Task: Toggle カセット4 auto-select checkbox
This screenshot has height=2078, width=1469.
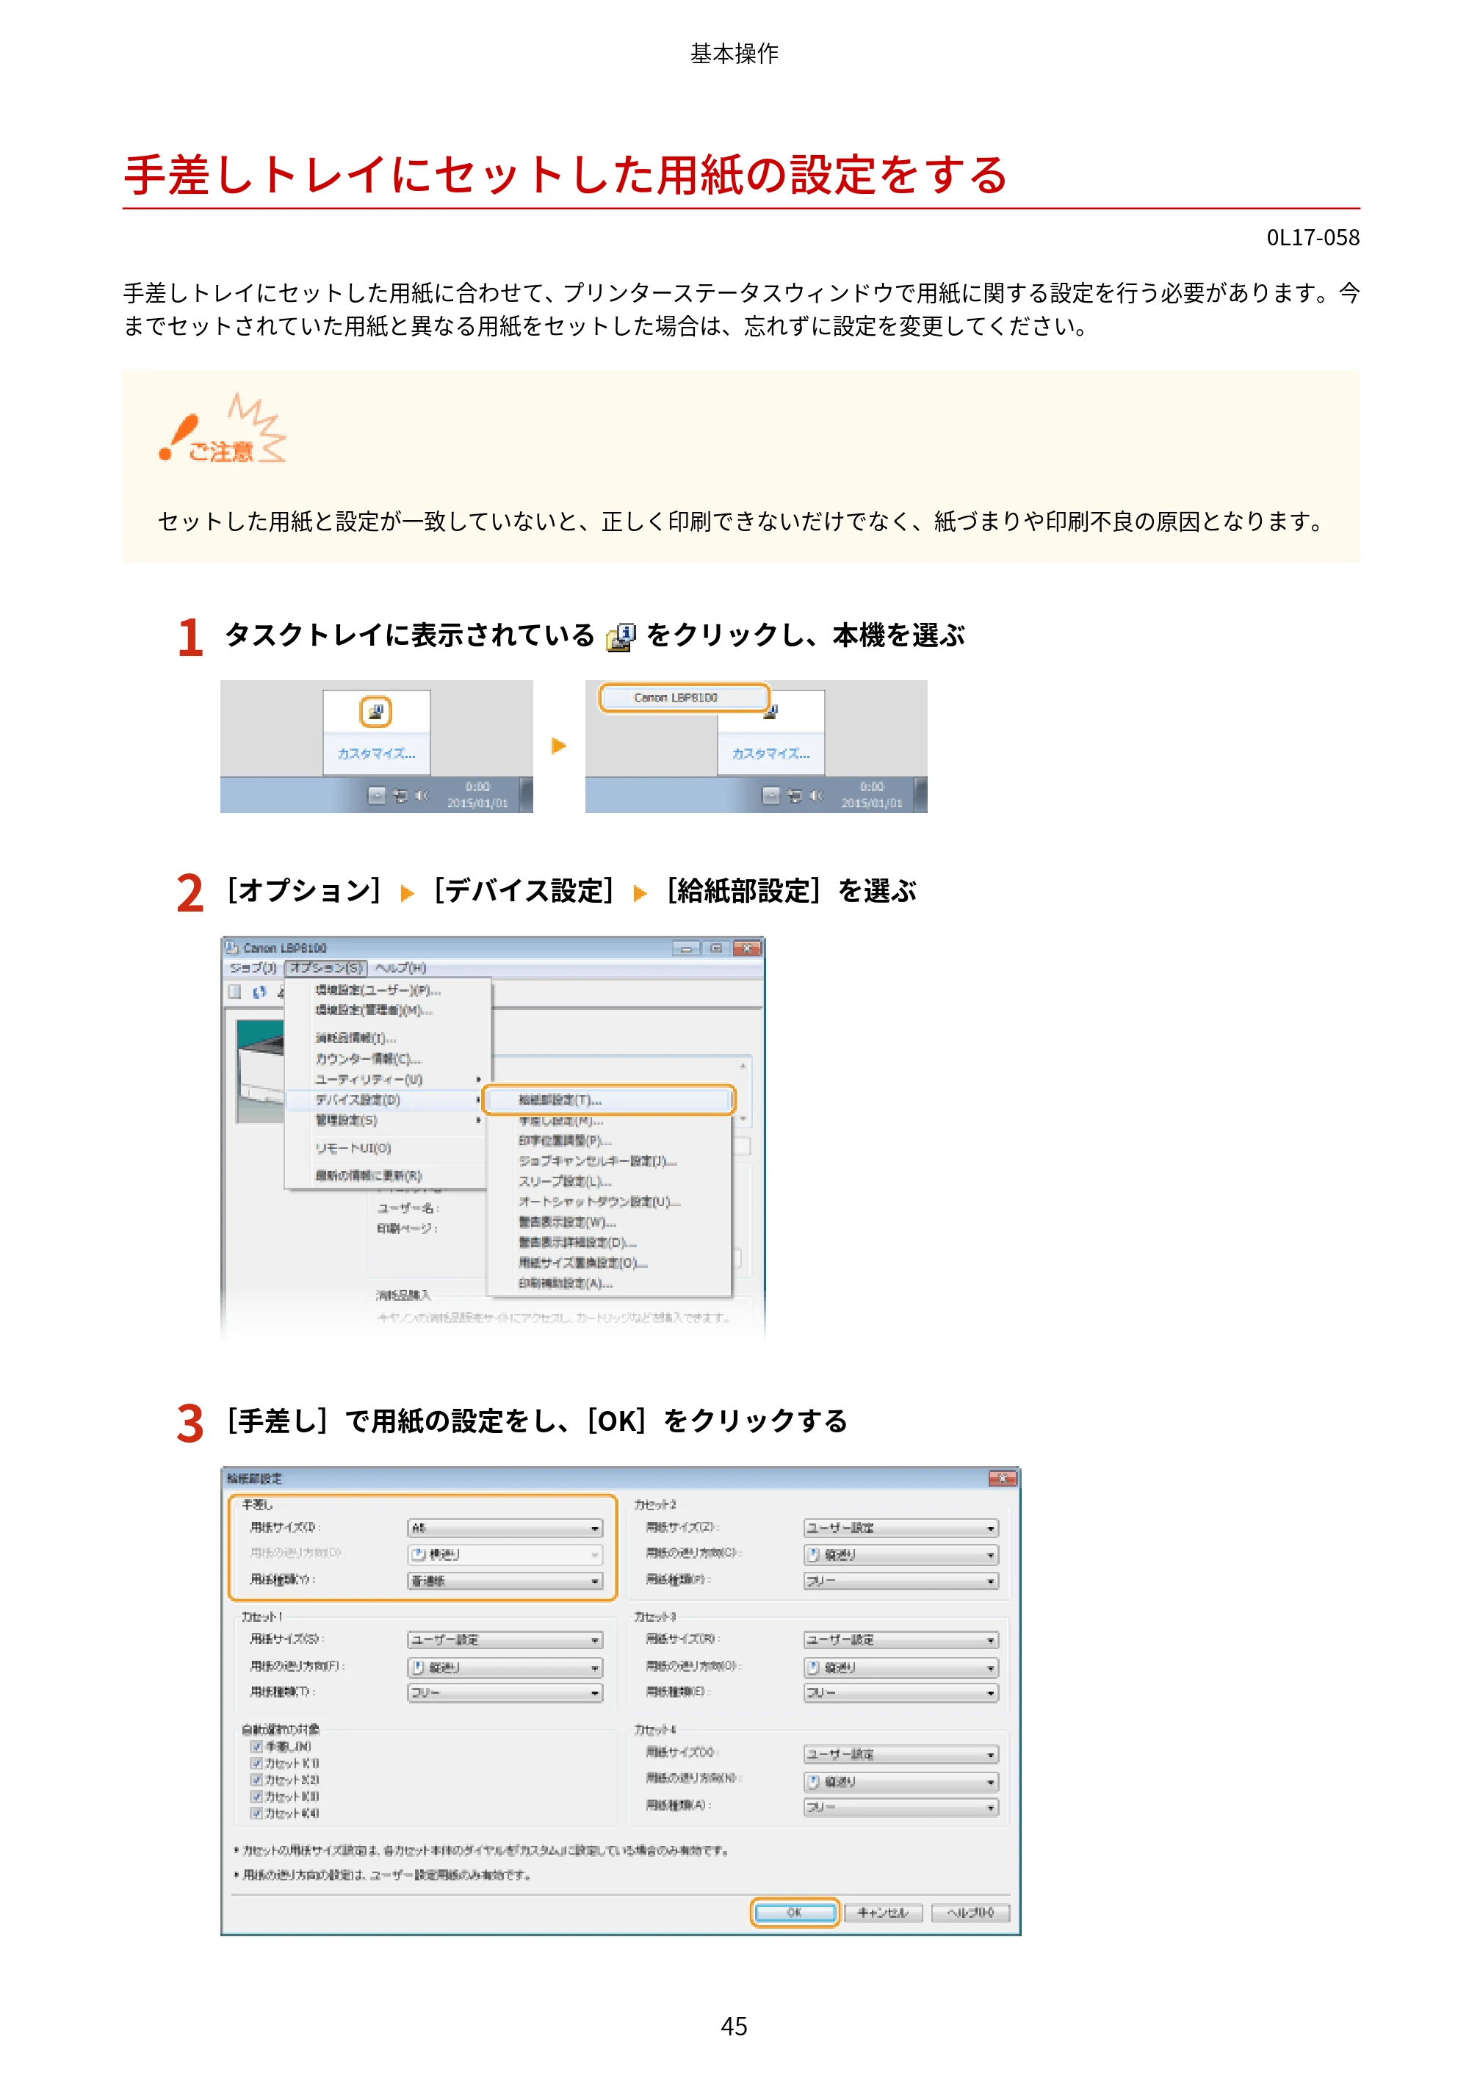Action: [x=257, y=1813]
